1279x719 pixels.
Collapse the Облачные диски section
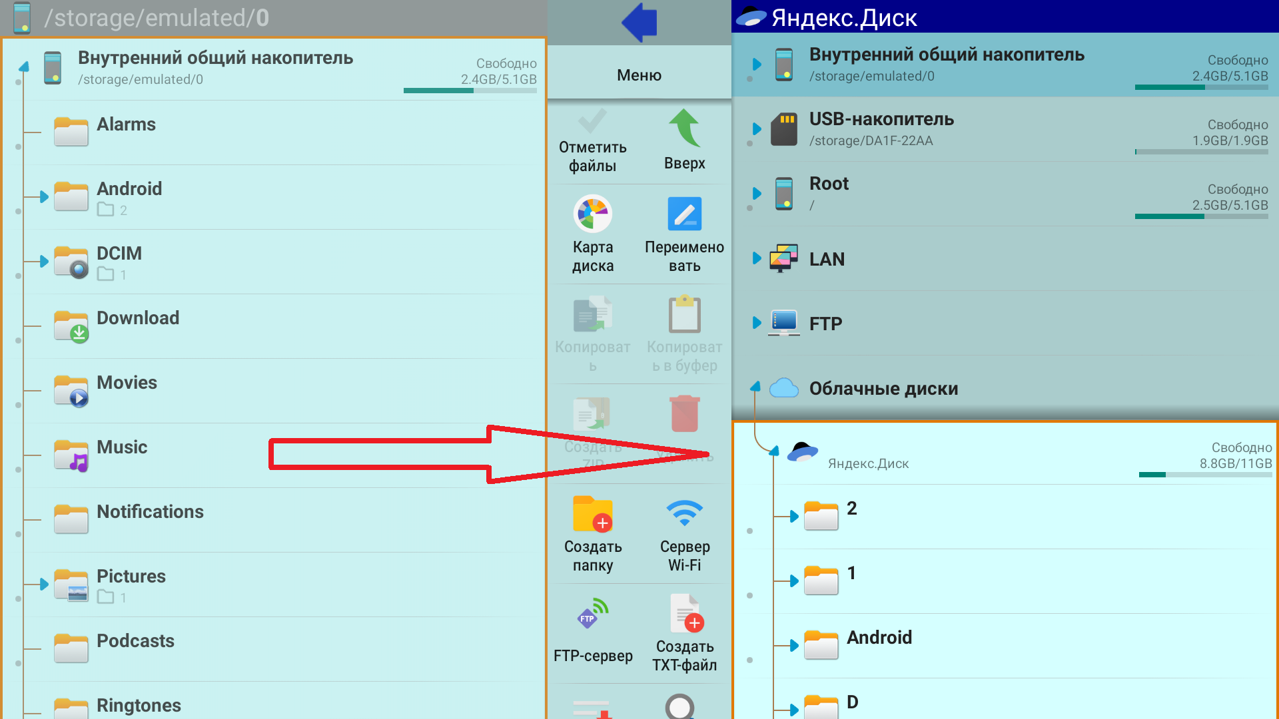[x=755, y=386]
